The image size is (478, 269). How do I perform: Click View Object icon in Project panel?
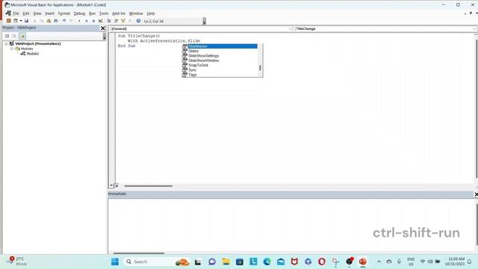(x=14, y=36)
